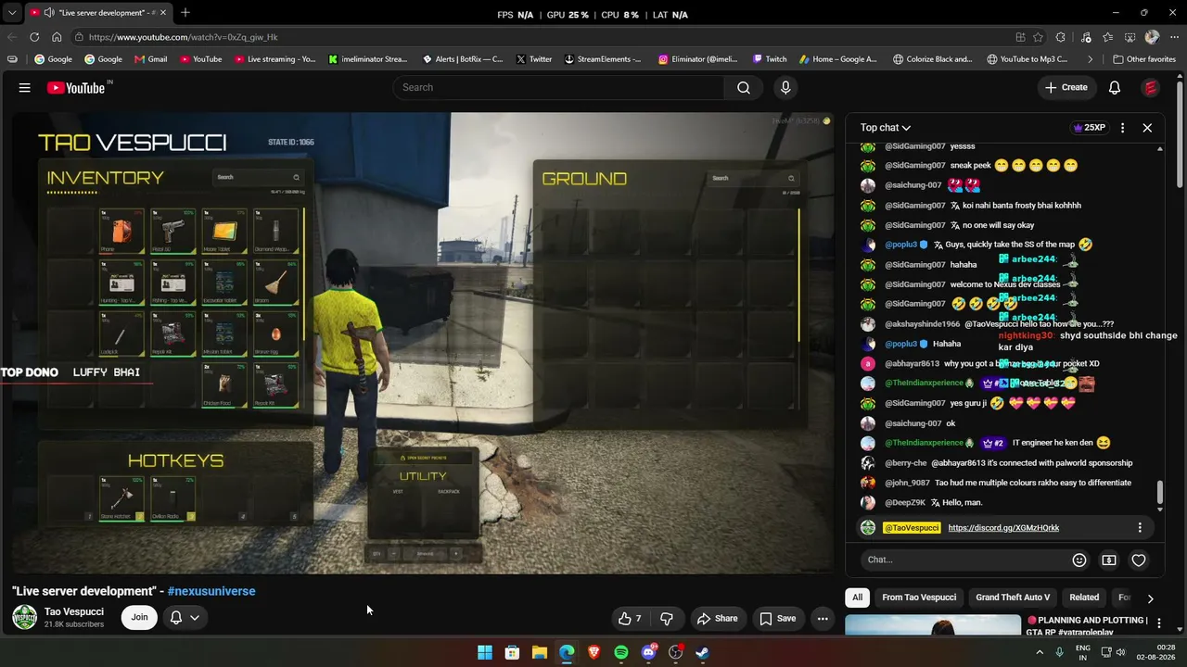The height and width of the screenshot is (667, 1187).
Task: Start voice search with the microphone icon
Action: point(785,87)
